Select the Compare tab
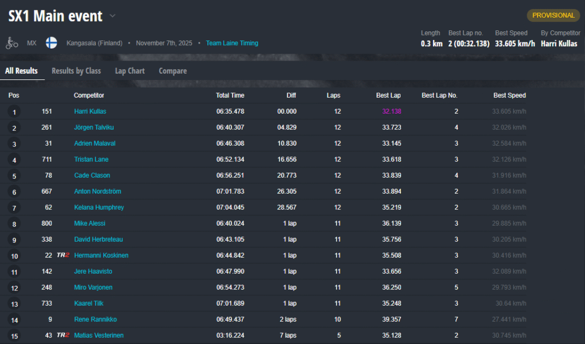This screenshot has width=585, height=344. [173, 71]
